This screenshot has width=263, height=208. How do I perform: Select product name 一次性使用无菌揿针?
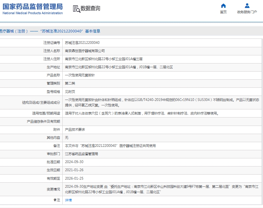pos(80,75)
